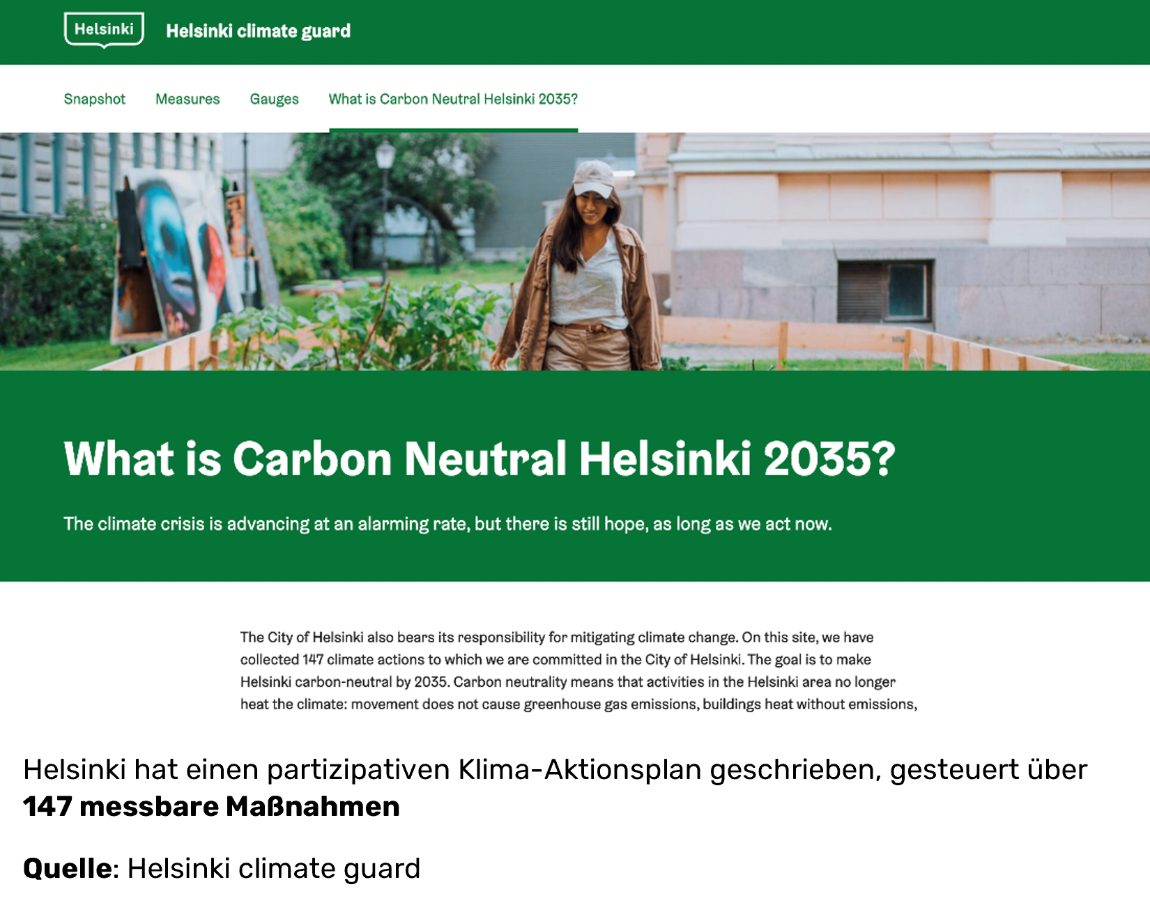
Task: Click the dark basement window in the photo
Action: 885,291
